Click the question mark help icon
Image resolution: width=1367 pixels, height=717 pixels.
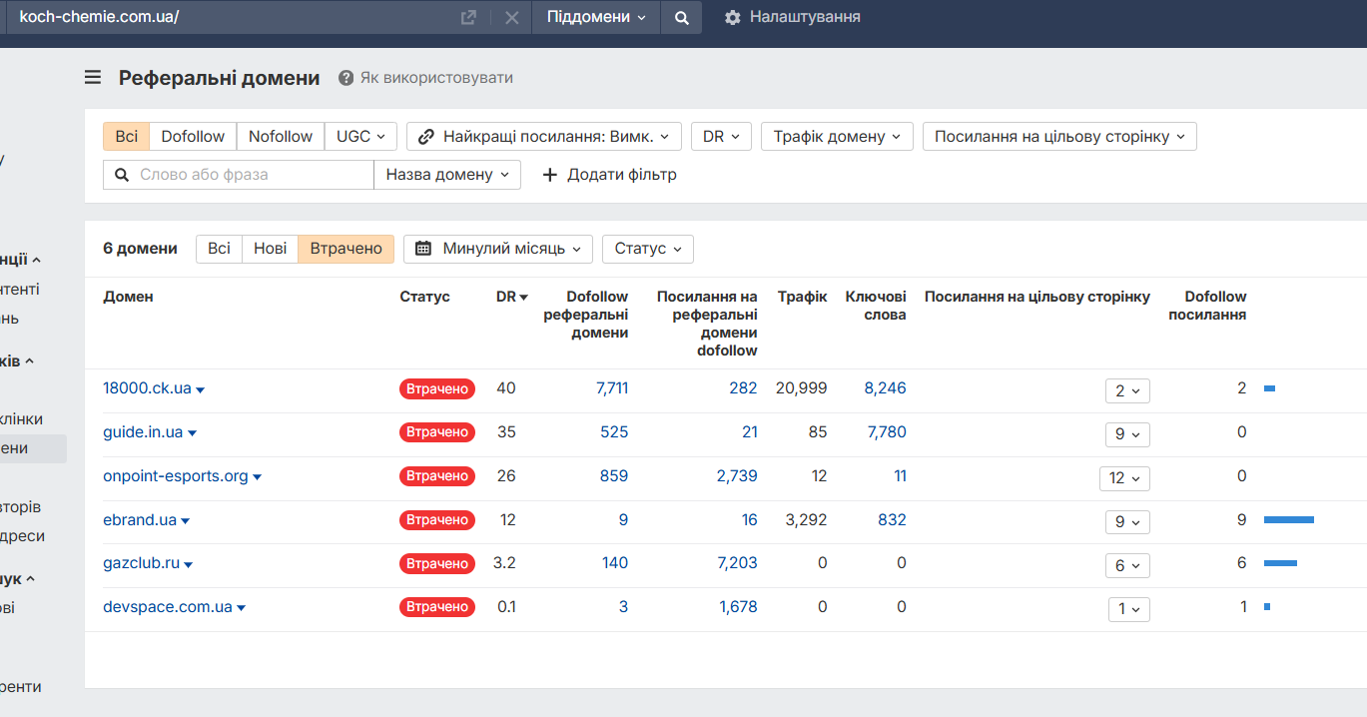[346, 78]
